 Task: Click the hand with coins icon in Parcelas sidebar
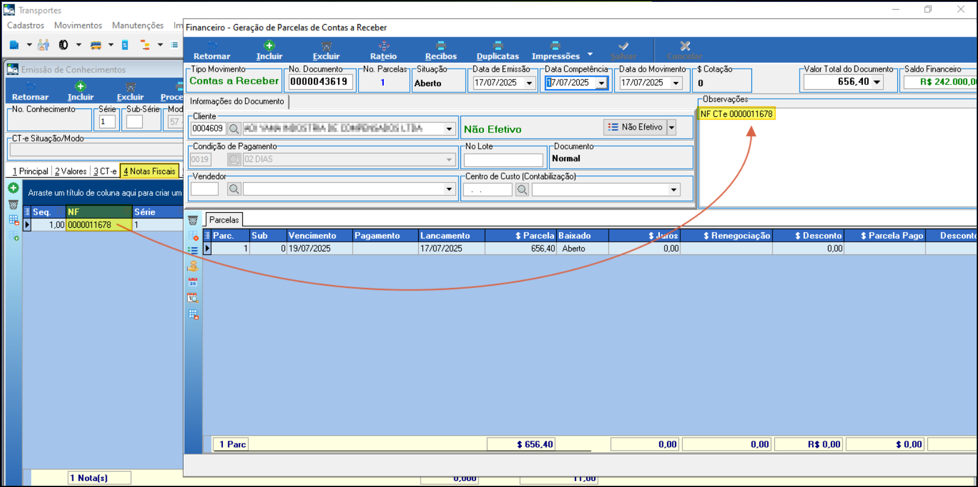193,266
